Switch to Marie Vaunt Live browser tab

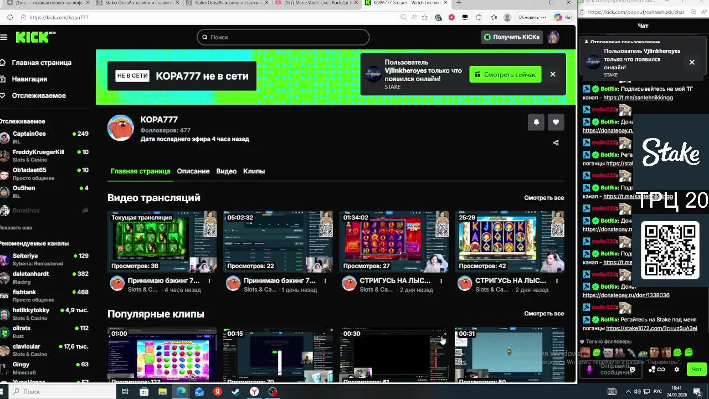[x=317, y=3]
